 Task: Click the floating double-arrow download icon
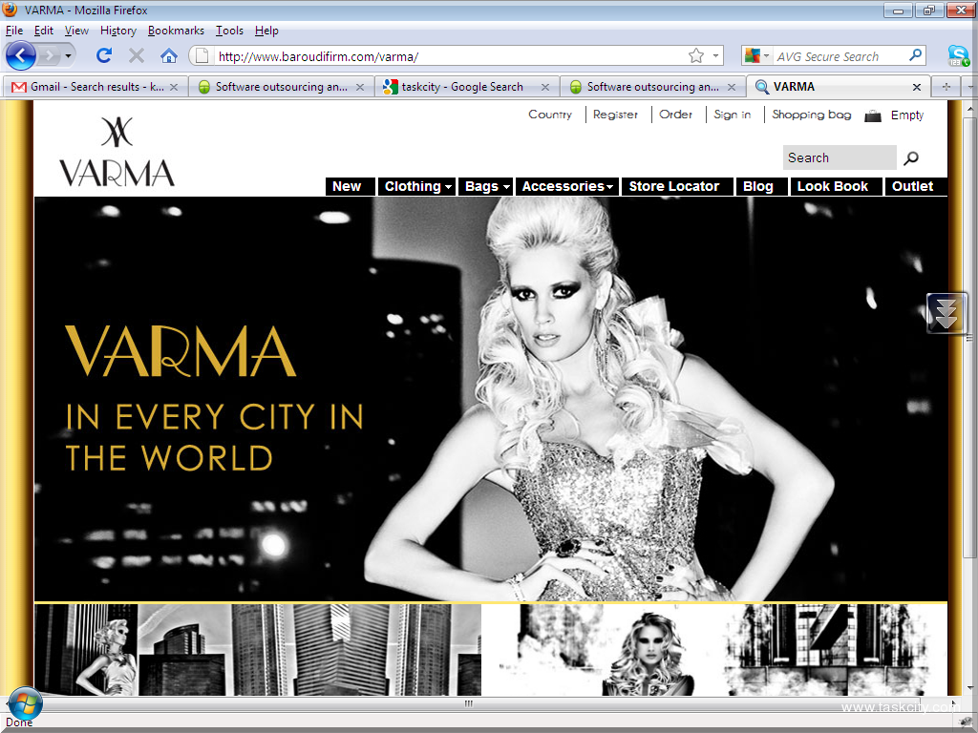tap(946, 313)
